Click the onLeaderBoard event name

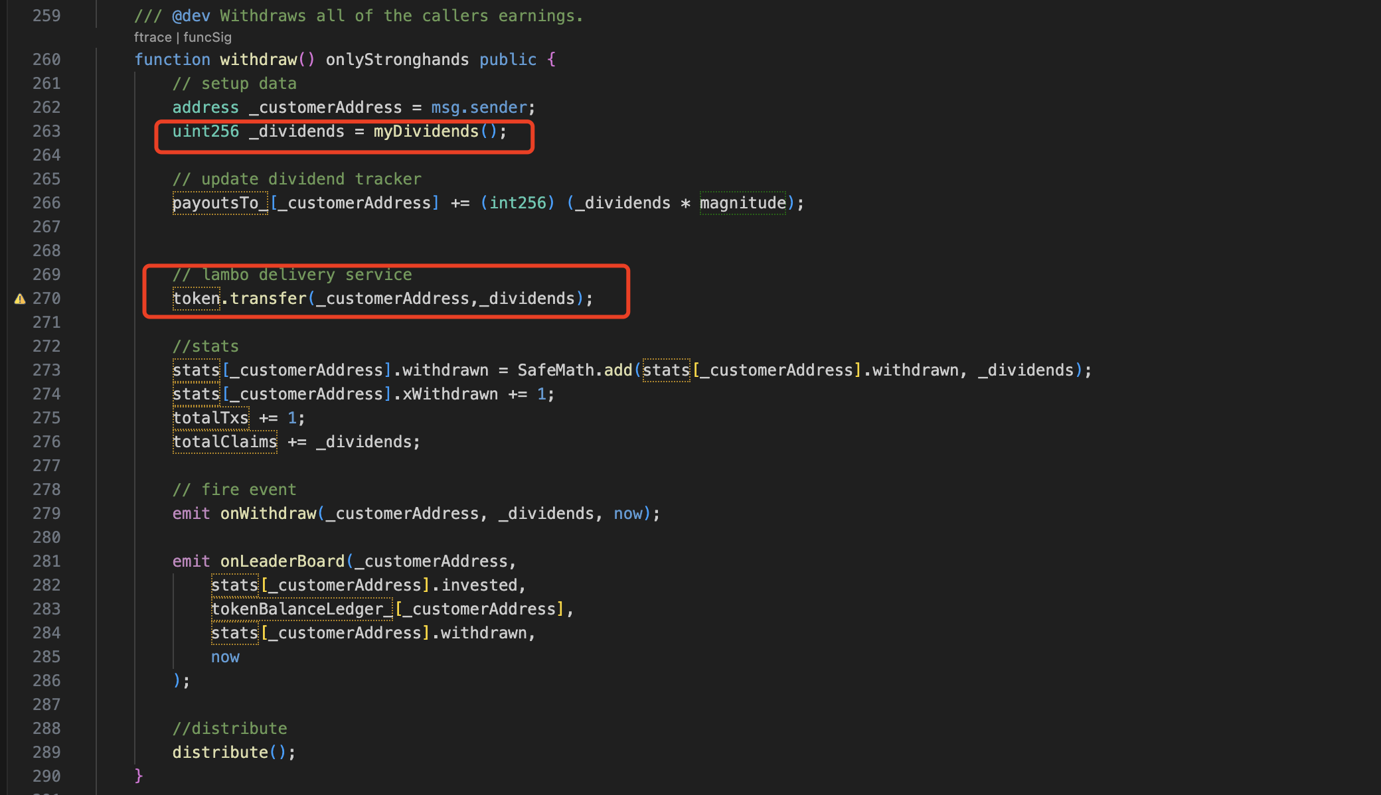point(282,561)
